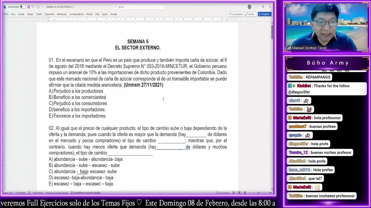The image size is (371, 208).
Task: Switch to the Diseño tab
Action: pos(39,14)
